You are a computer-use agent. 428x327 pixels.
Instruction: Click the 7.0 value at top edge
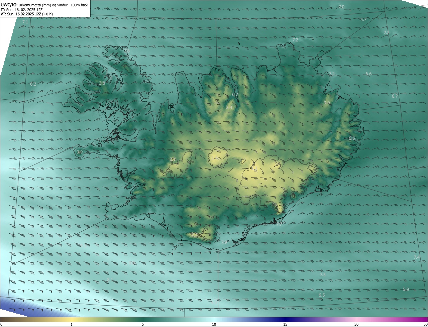[341, 7]
